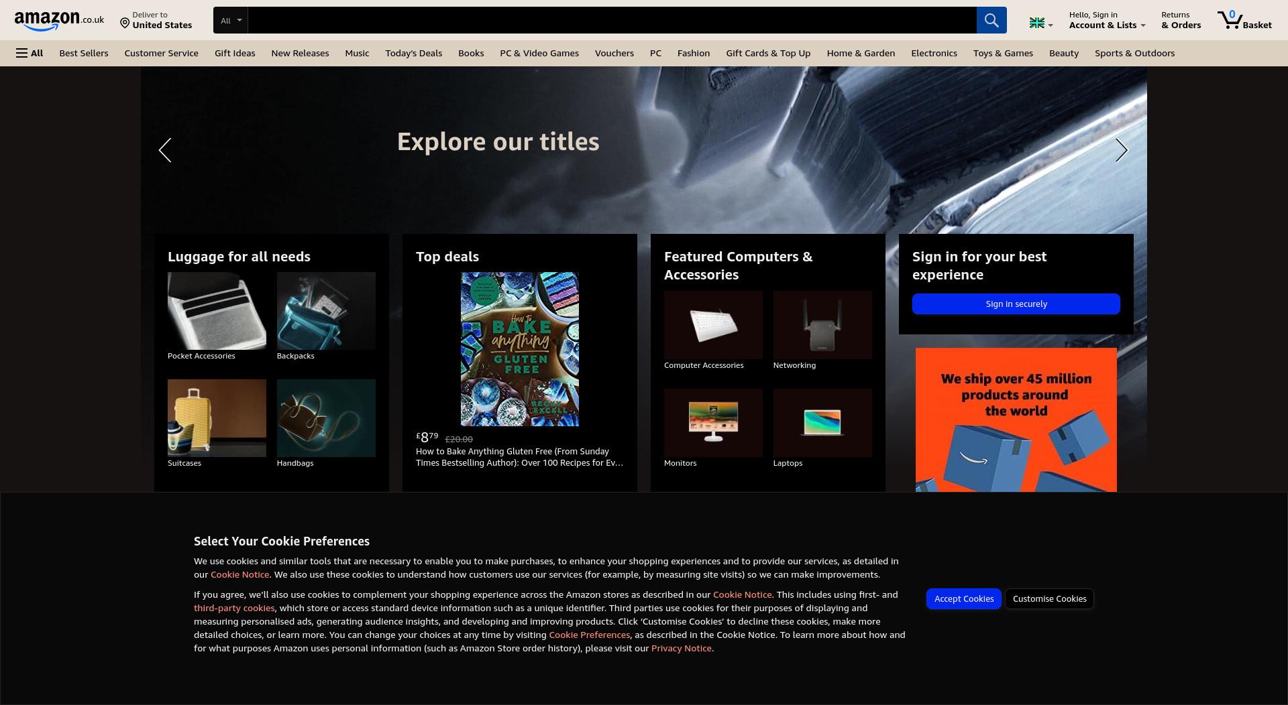Click Customise Cookies button
Image resolution: width=1288 pixels, height=705 pixels.
coord(1049,598)
